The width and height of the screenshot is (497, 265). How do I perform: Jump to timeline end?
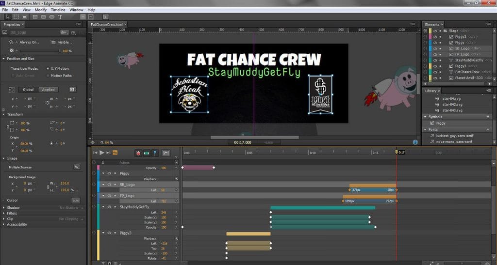108,153
